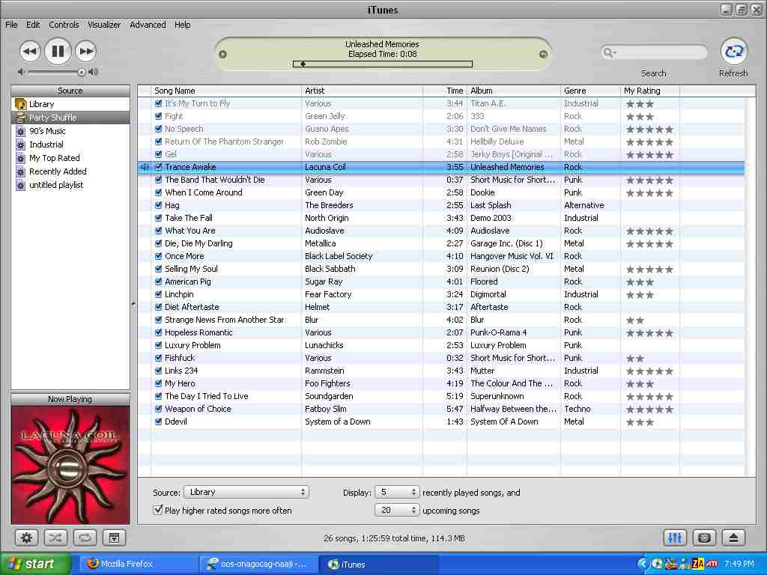Screen dimensions: 767x575
Task: Open the upcoming songs count dropdown
Action: click(x=397, y=510)
